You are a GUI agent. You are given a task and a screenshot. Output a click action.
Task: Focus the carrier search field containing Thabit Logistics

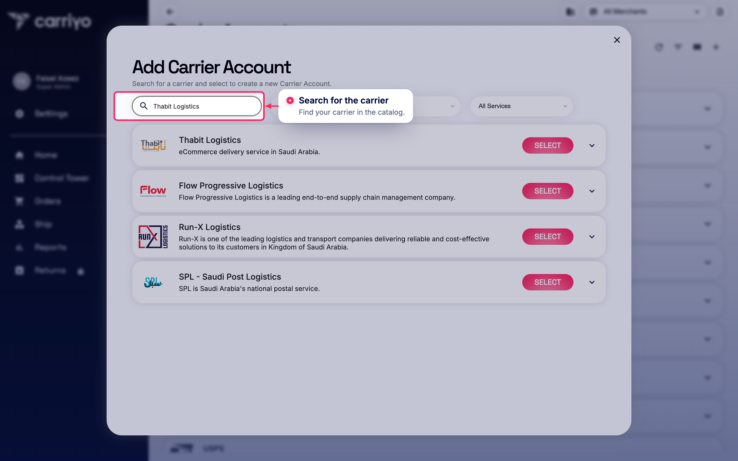click(x=197, y=106)
